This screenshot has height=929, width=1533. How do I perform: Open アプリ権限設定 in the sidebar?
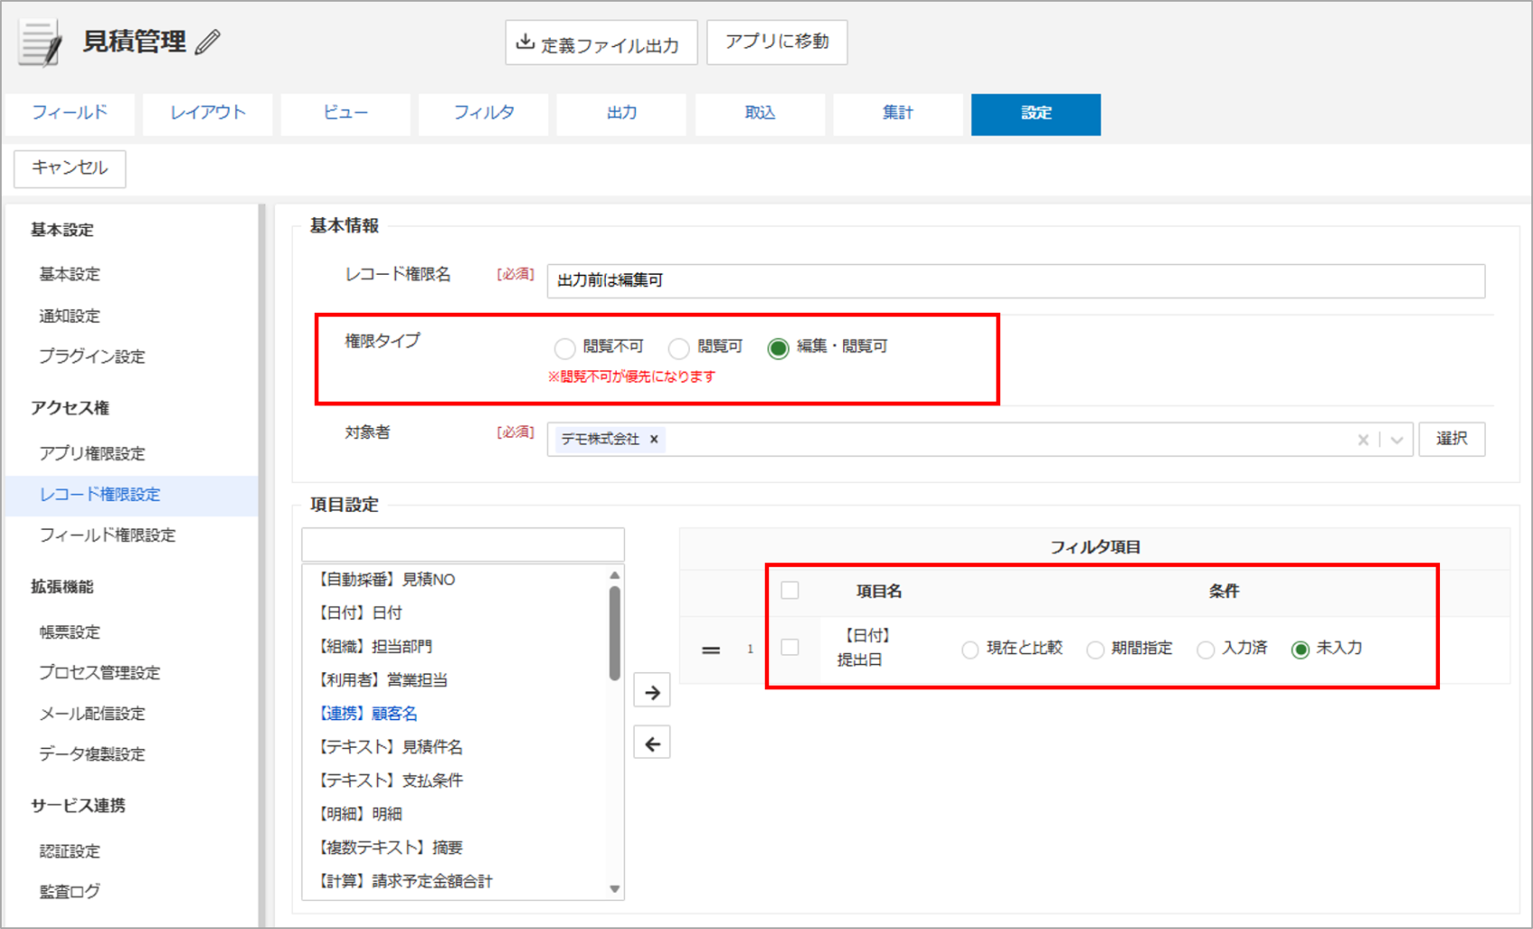coord(92,453)
